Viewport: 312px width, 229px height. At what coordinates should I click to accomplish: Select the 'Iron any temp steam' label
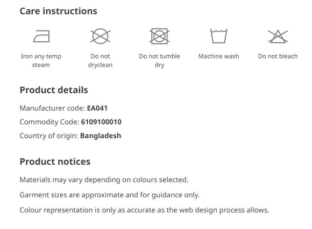point(41,61)
